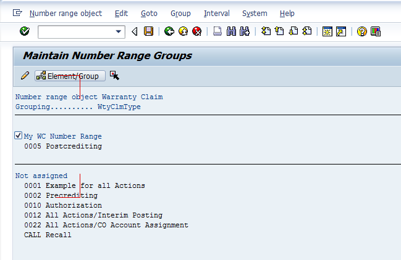Go back with green arrow icon

(x=169, y=31)
